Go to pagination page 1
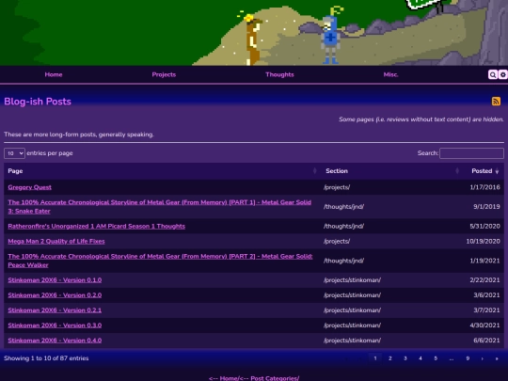This screenshot has height=381, width=508. point(375,358)
